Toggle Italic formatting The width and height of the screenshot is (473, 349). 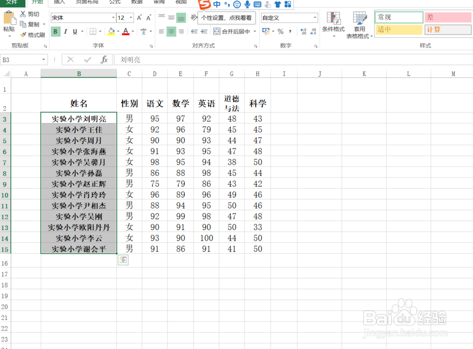(x=65, y=31)
